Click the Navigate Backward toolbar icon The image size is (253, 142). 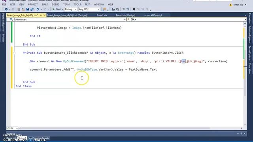click(6, 9)
